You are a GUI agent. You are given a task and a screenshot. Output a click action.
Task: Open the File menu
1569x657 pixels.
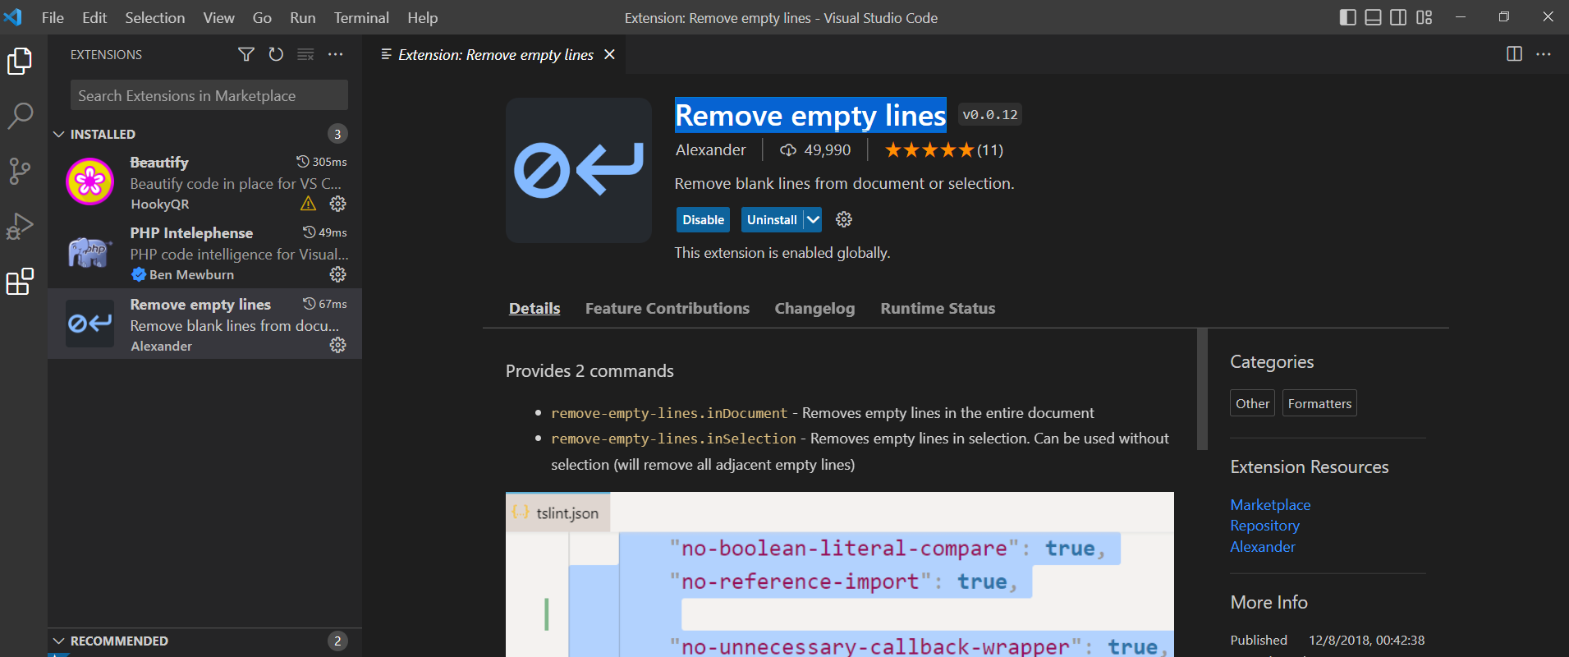53,17
